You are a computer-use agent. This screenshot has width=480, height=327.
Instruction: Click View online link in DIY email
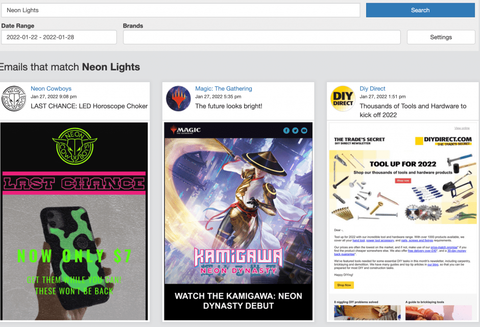point(462,128)
